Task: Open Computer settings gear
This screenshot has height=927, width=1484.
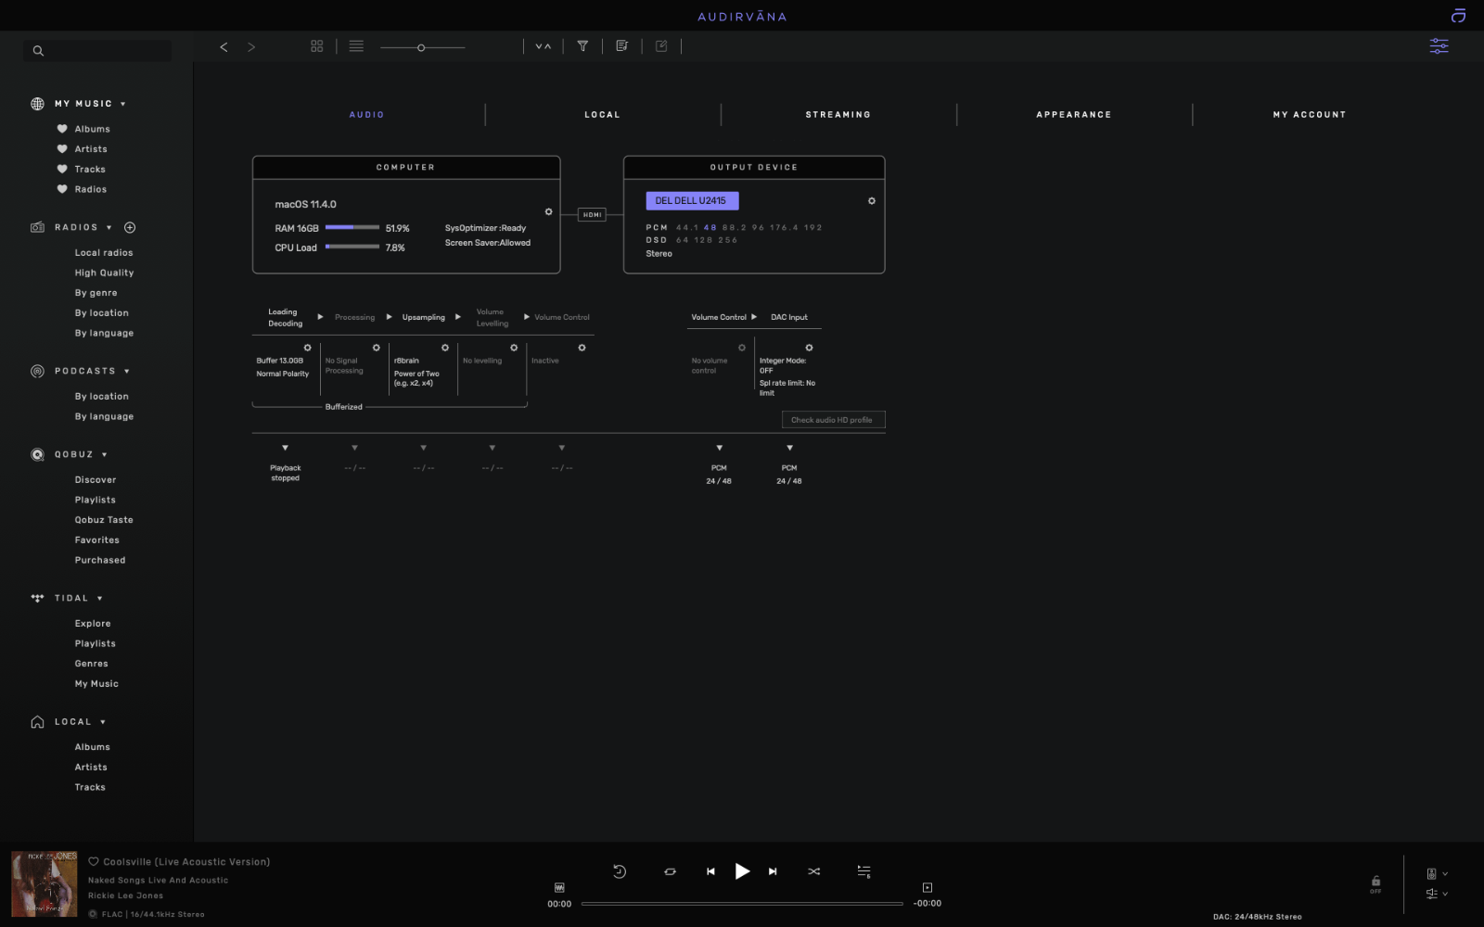Action: click(548, 212)
